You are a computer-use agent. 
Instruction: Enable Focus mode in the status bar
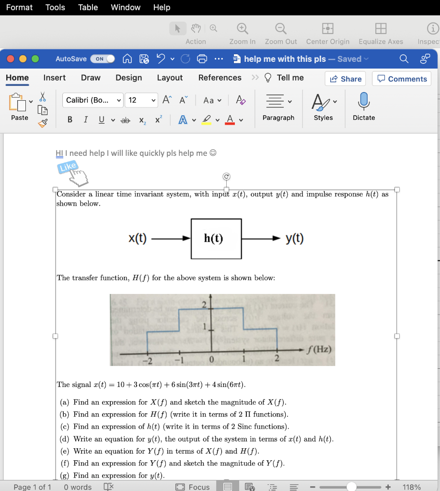click(192, 487)
